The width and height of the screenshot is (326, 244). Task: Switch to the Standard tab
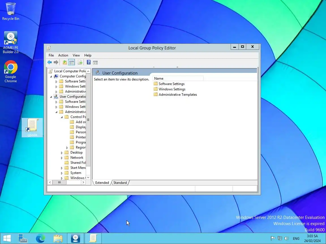[120, 183]
